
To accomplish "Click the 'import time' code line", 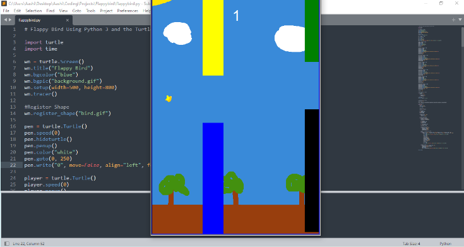I will pyautogui.click(x=41, y=49).
